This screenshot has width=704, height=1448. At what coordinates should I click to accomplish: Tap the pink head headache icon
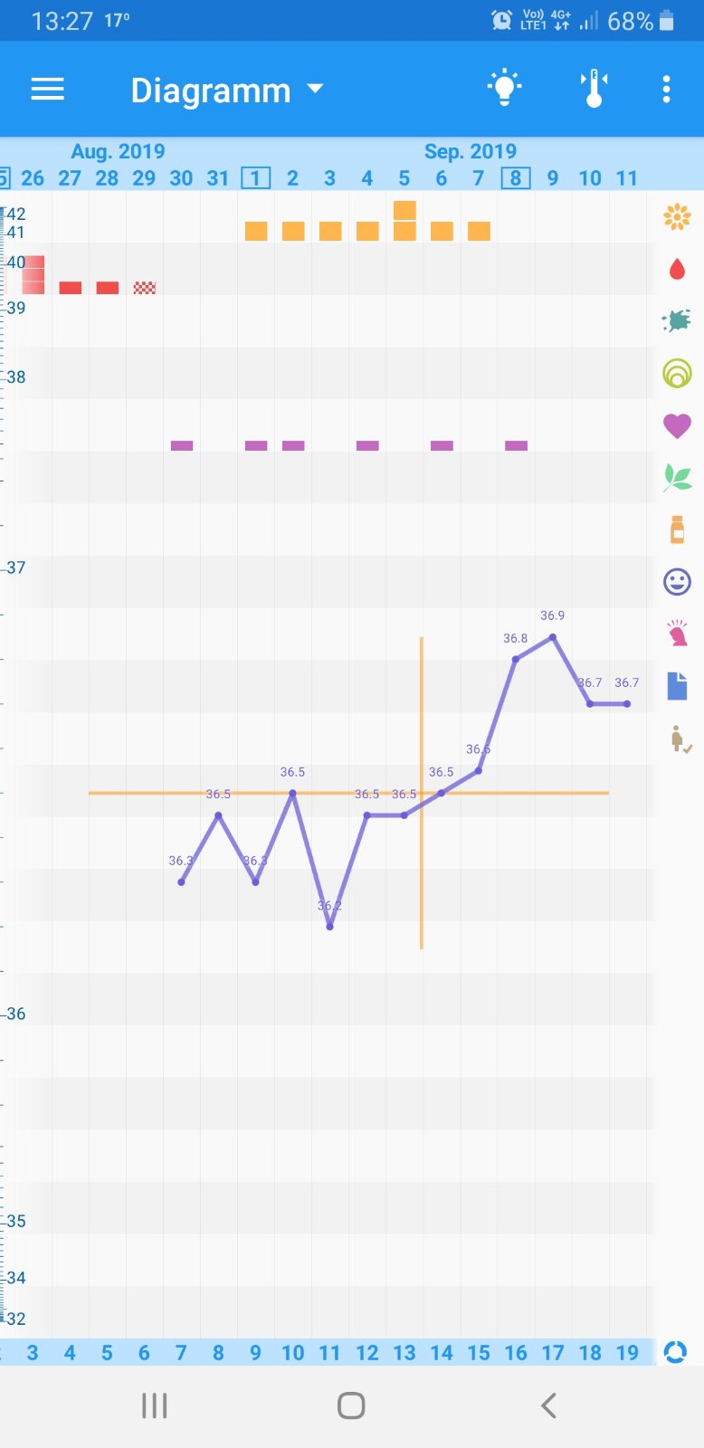(677, 633)
